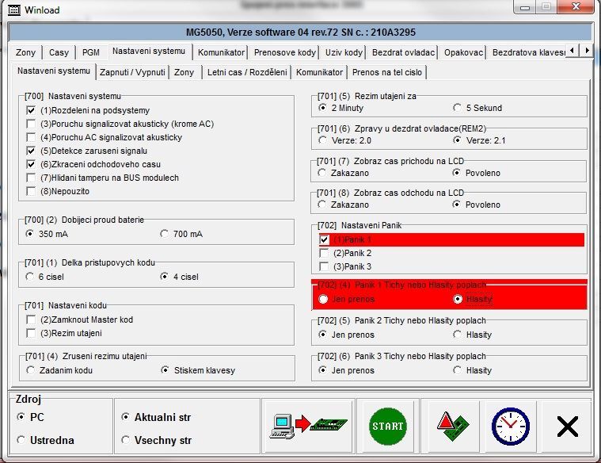This screenshot has width=601, height=463.
Task: Select Ustredna as the source
Action: click(x=21, y=440)
